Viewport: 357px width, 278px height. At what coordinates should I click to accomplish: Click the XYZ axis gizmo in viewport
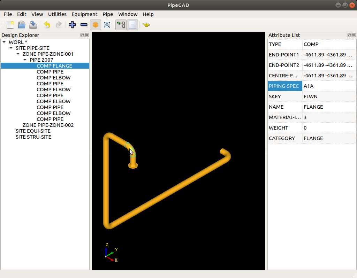click(x=111, y=253)
